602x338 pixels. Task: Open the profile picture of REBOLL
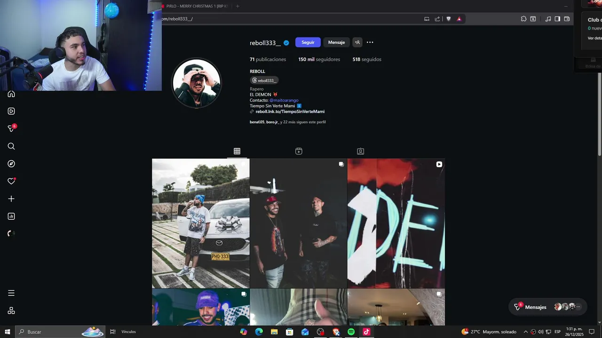(196, 83)
